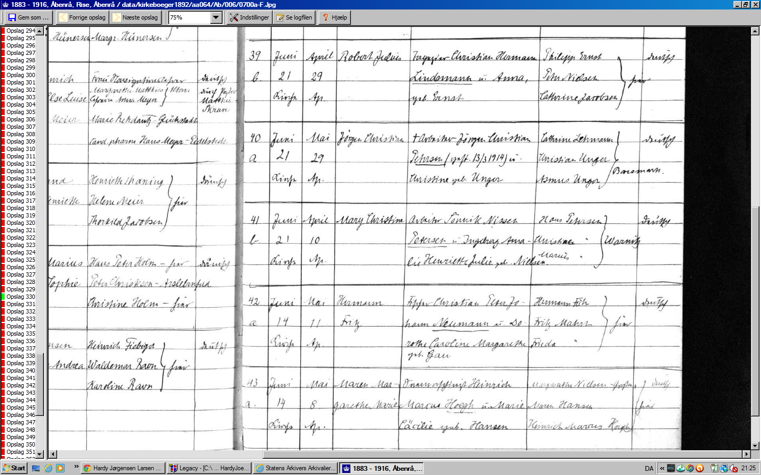The image size is (761, 475).
Task: Launch Internet Explorer from quick launch
Action: 48,468
